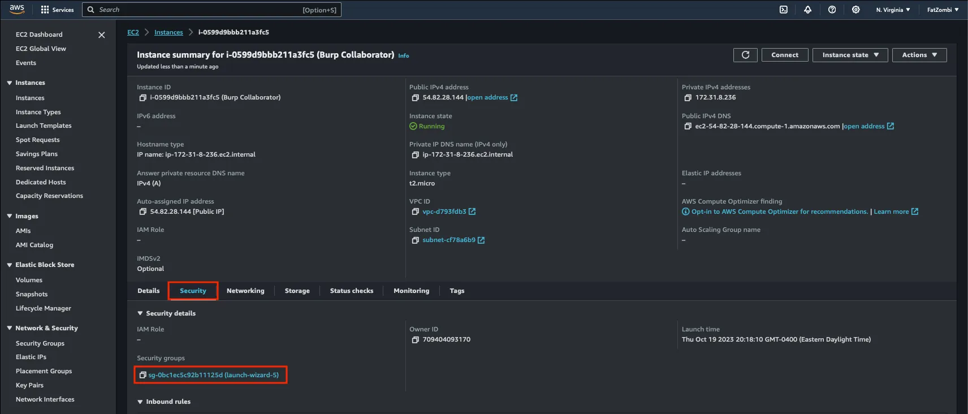Viewport: 968px width, 414px height.
Task: Open the Actions dropdown
Action: 919,55
